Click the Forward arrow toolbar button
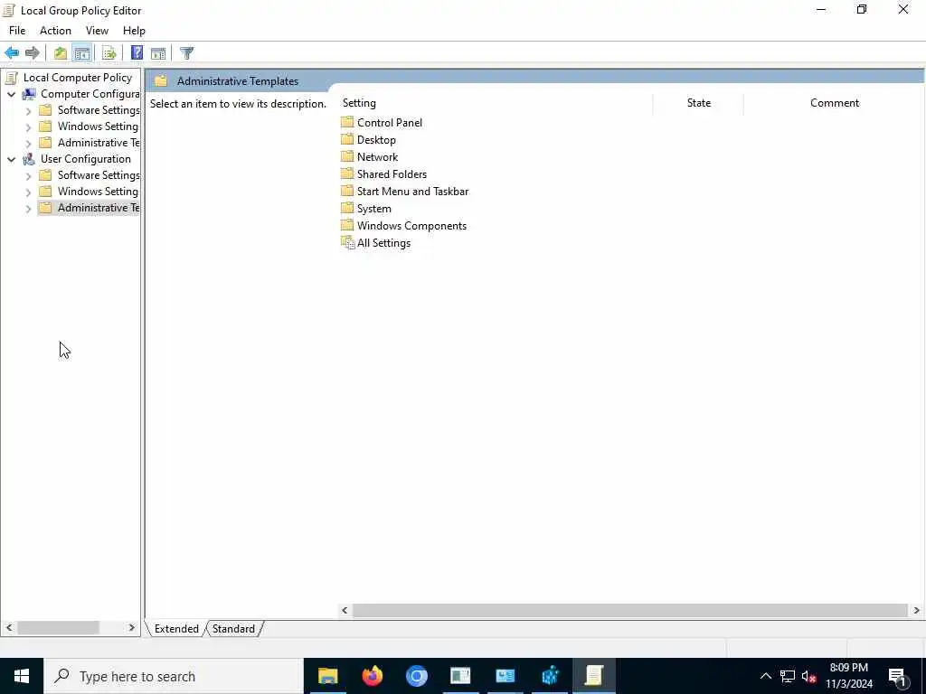 click(x=32, y=53)
